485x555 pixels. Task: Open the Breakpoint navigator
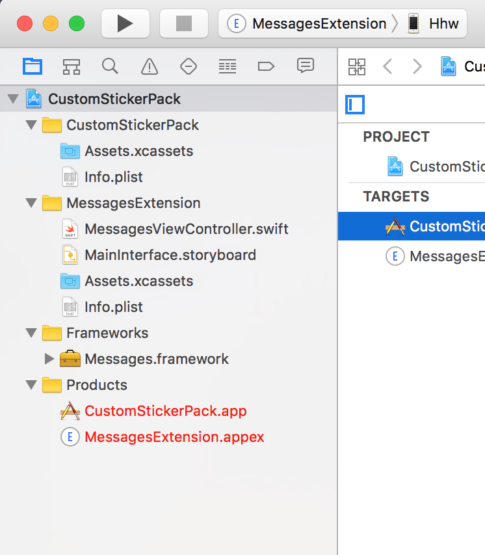[x=267, y=66]
